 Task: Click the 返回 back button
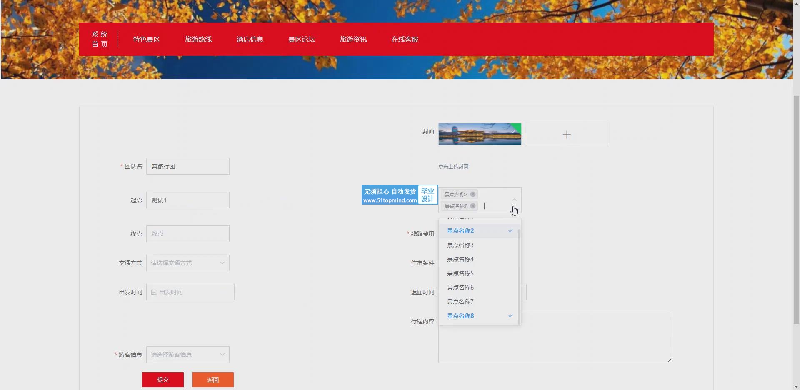click(213, 380)
